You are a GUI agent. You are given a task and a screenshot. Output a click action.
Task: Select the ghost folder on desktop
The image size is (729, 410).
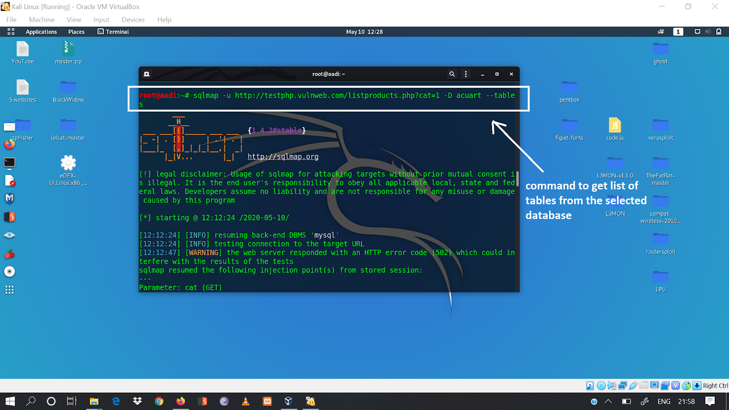click(661, 53)
